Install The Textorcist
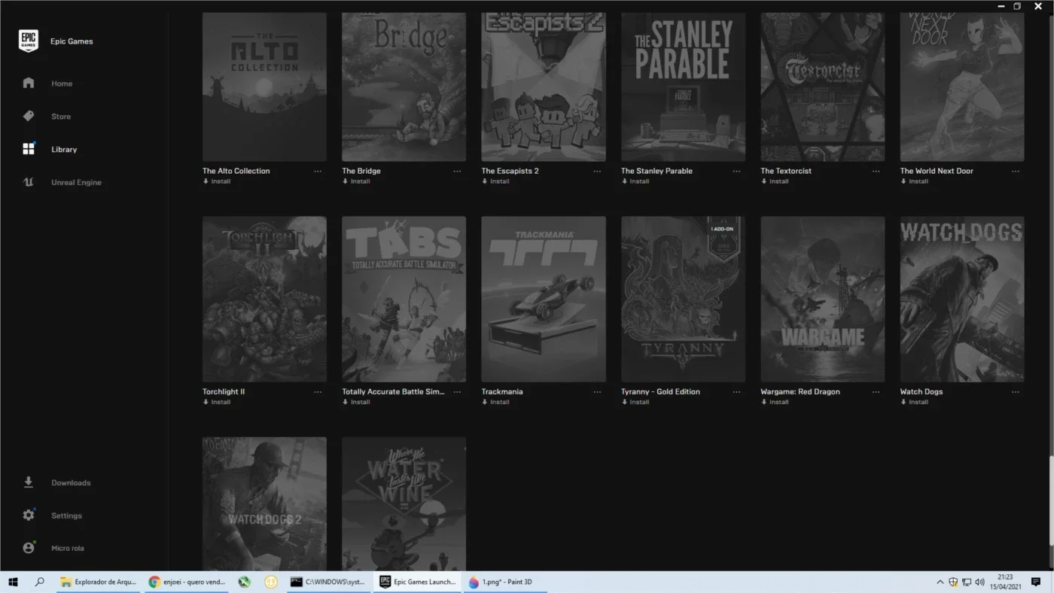1054x593 pixels. coord(775,181)
